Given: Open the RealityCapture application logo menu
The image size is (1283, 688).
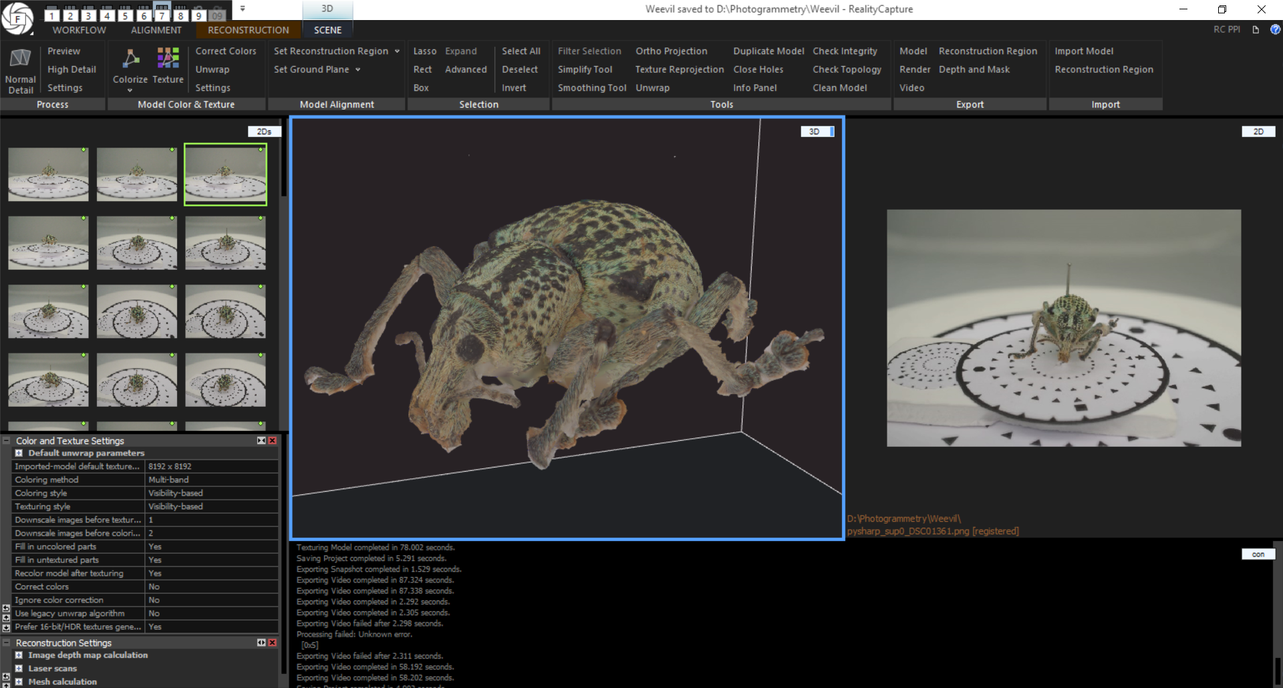Looking at the screenshot, I should click(17, 18).
